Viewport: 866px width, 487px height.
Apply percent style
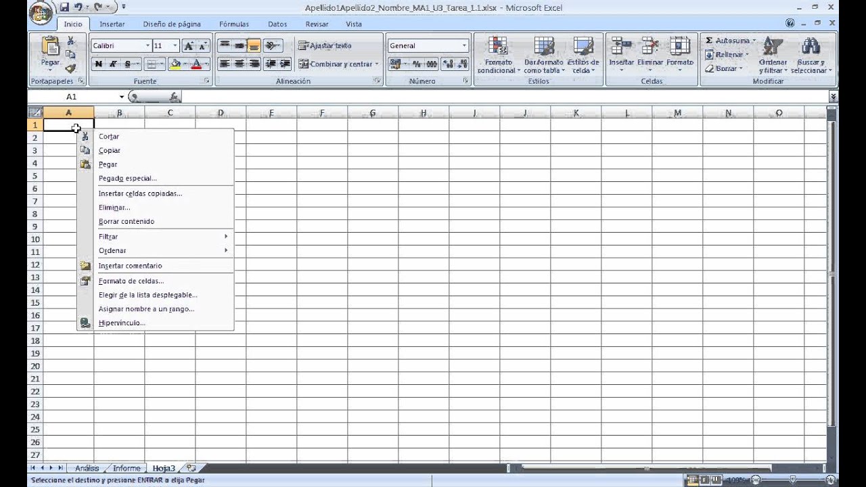pos(417,64)
